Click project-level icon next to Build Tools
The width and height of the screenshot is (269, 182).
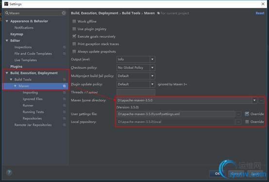[64, 79]
